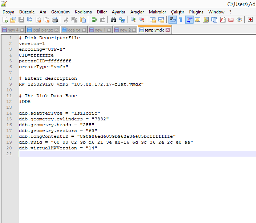The height and width of the screenshot is (223, 256).
Task: Switch to the iptal ipler.txt tab
Action: point(43,30)
